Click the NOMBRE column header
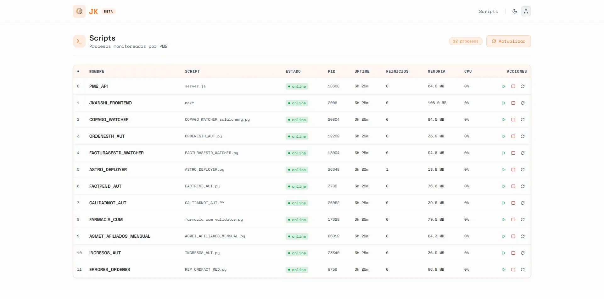Image resolution: width=604 pixels, height=299 pixels. coord(97,71)
